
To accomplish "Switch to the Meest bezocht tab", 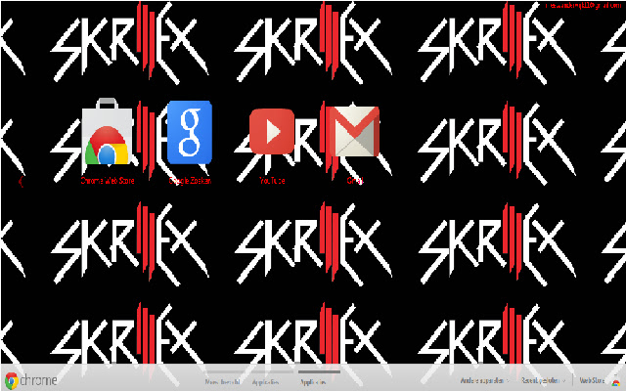I will click(222, 382).
